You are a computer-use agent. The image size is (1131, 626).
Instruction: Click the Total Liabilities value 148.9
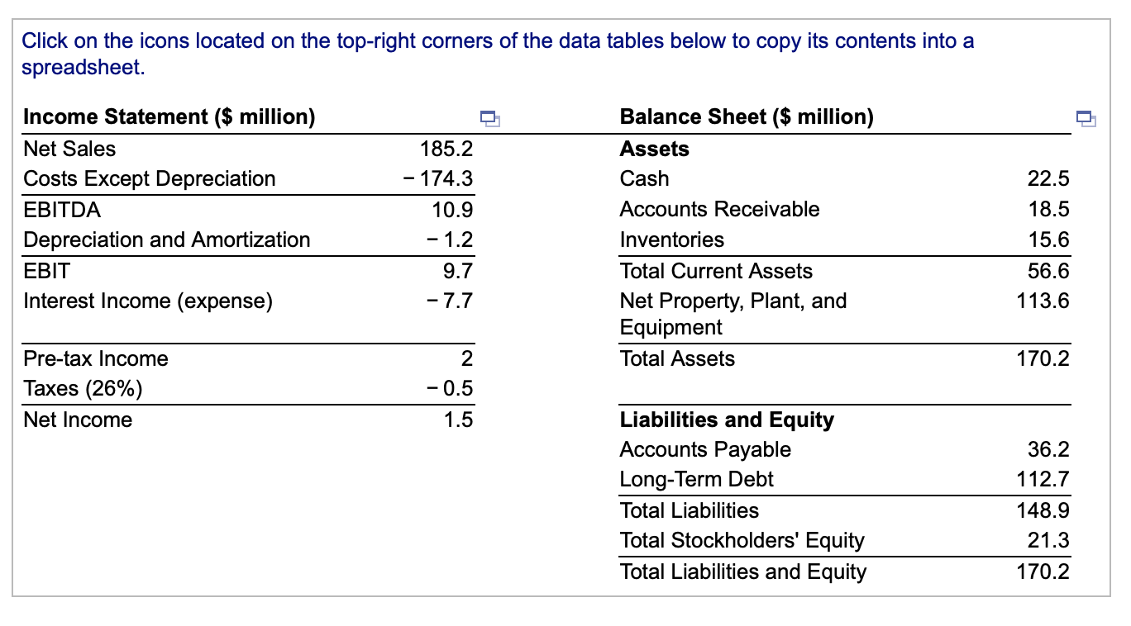coord(1043,510)
